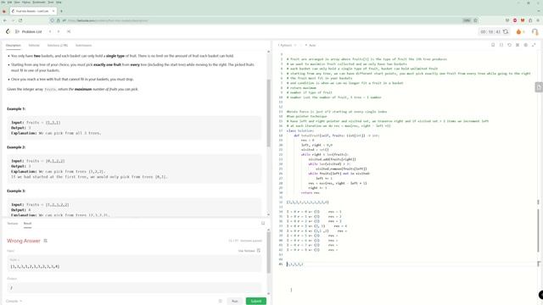Go forward with browser forward arrow
Screen dimensions: 543x305
click(13, 20)
